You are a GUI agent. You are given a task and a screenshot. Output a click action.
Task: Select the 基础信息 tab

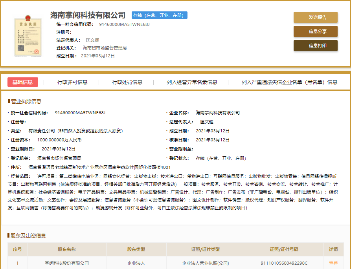[x=23, y=82]
